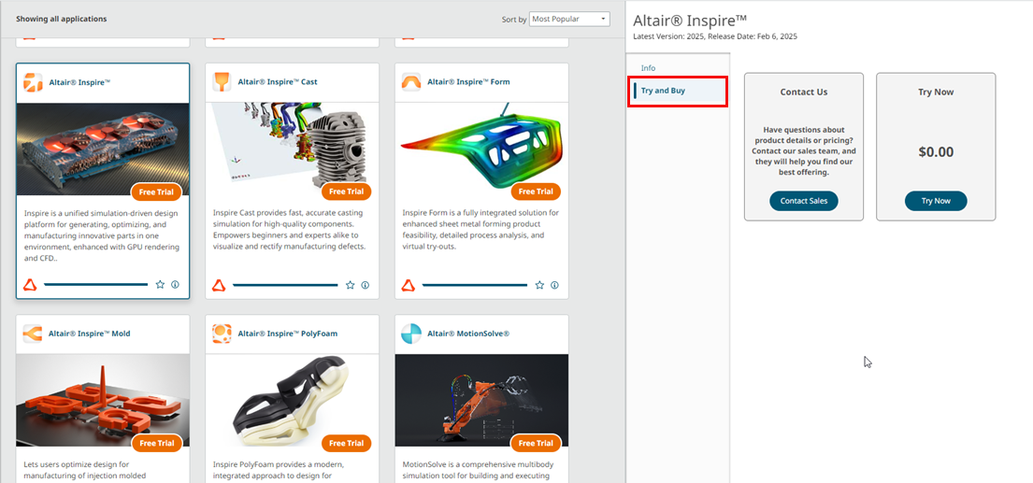Switch to the Info tab
1033x483 pixels.
click(x=648, y=68)
